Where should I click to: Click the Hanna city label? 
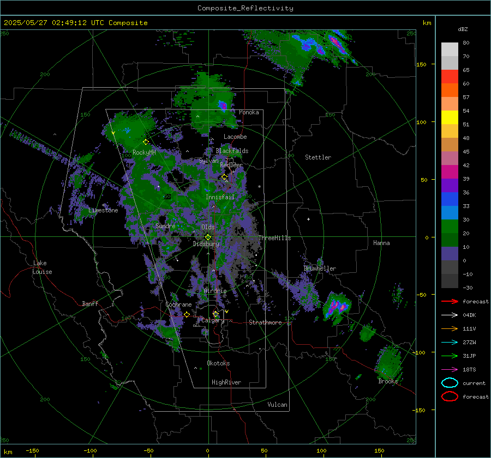tap(381, 243)
